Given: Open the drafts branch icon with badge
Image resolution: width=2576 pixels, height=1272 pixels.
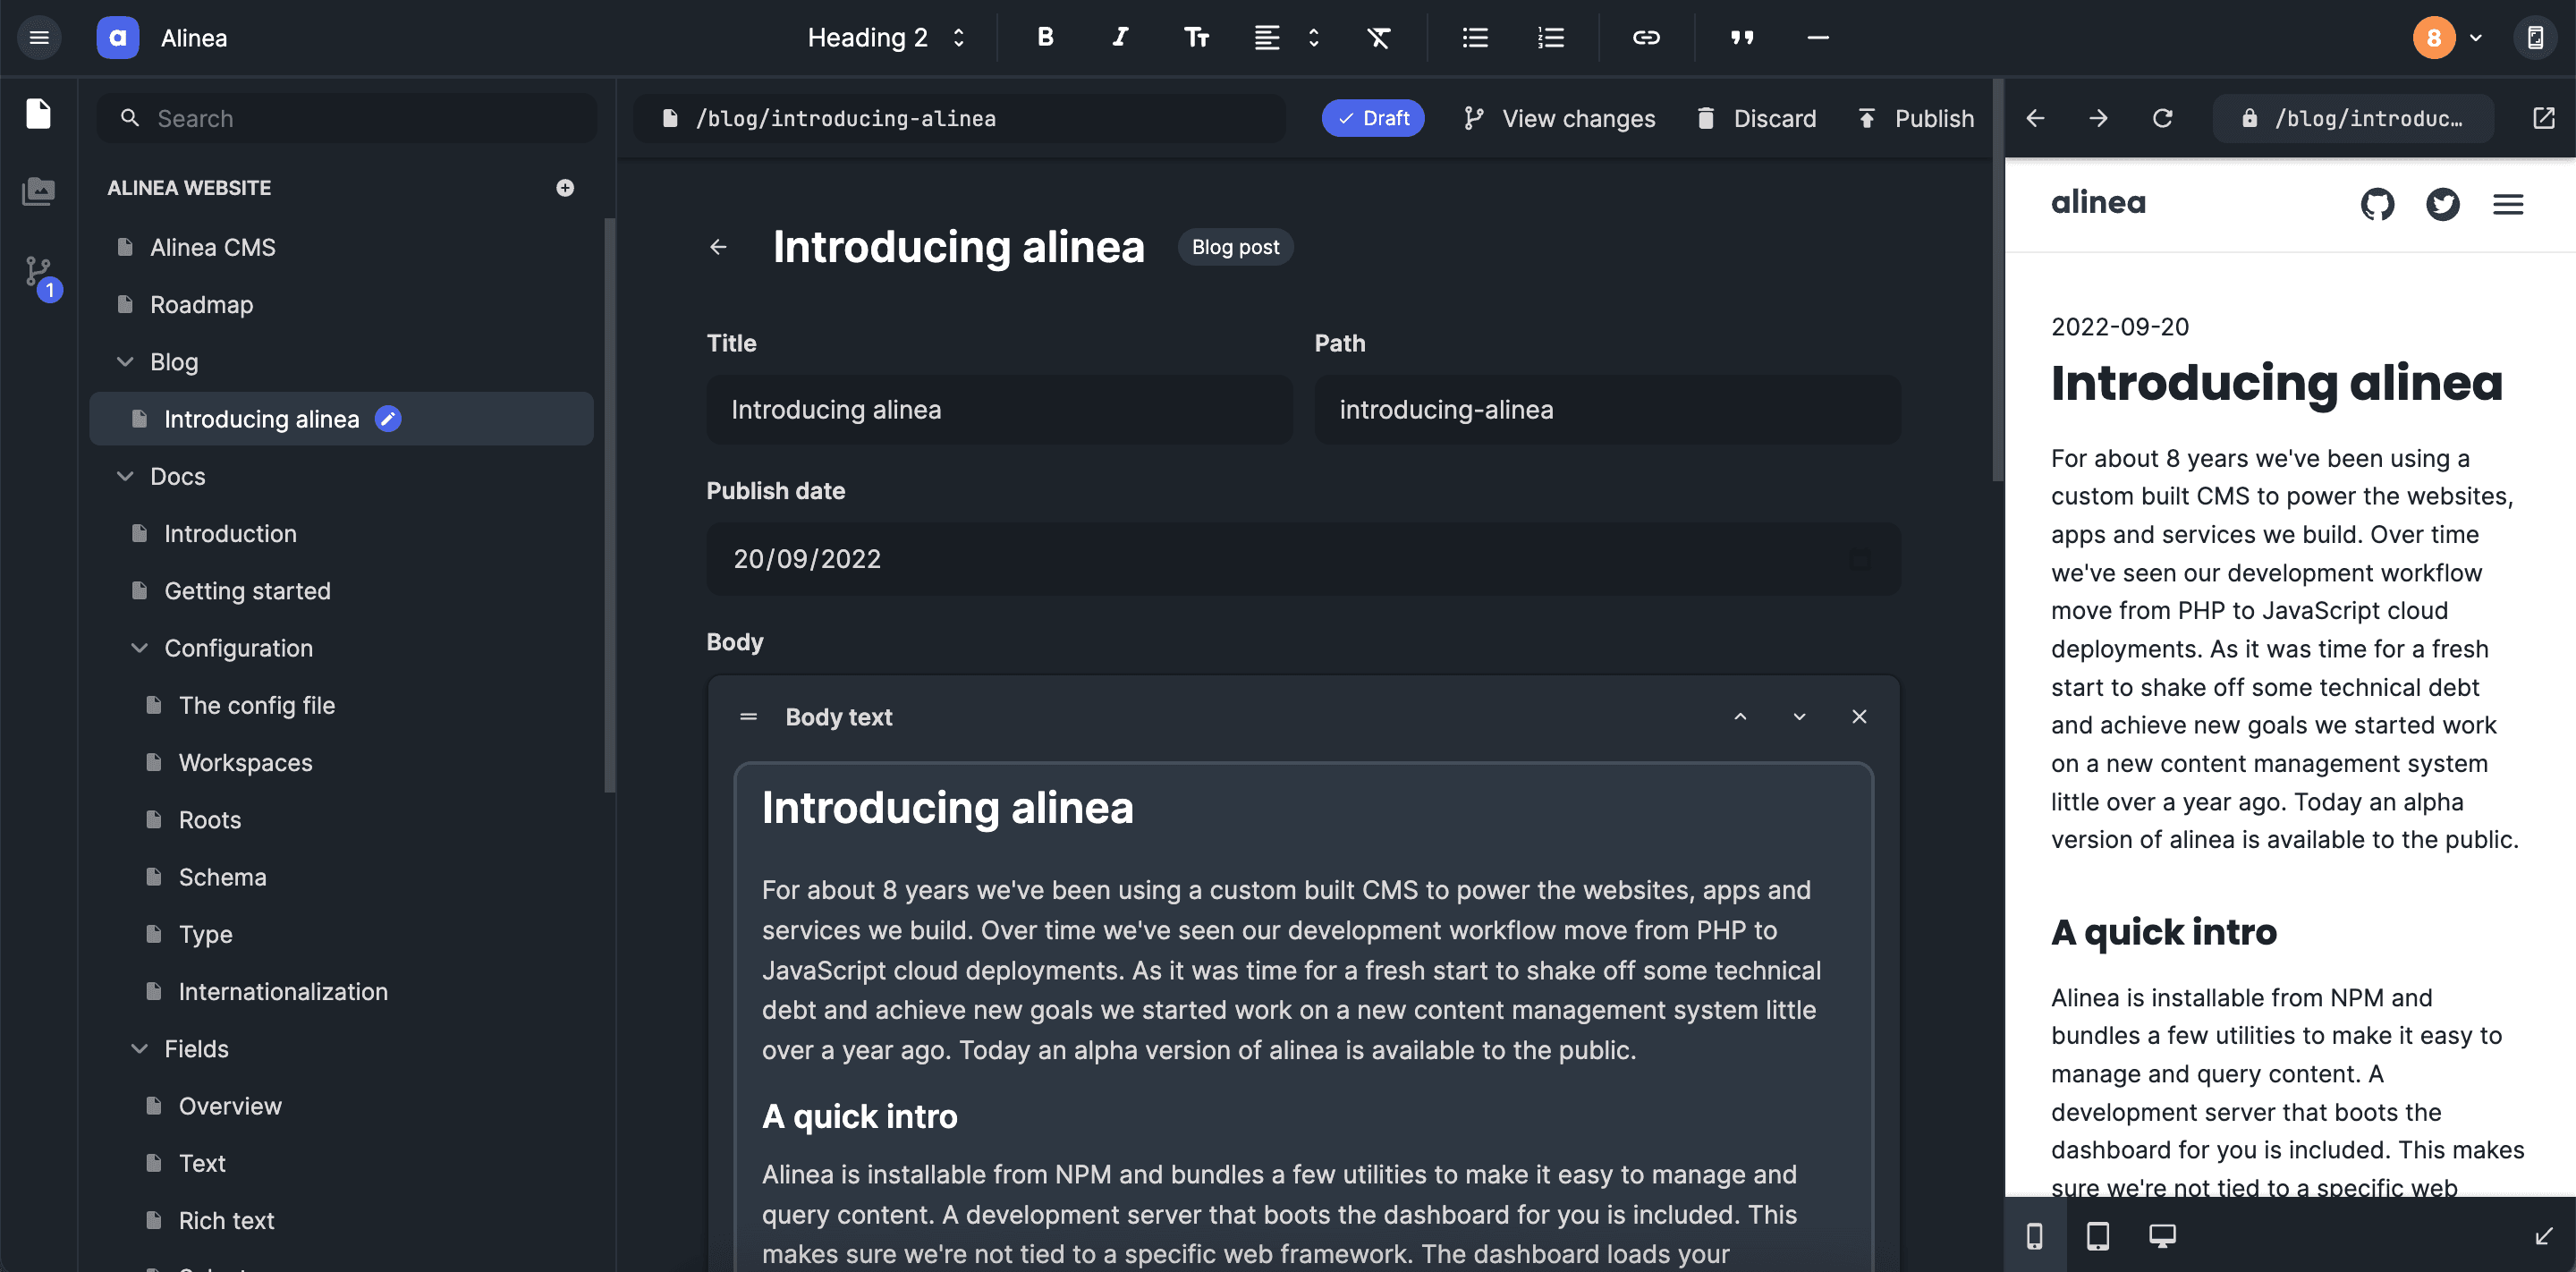Looking at the screenshot, I should pyautogui.click(x=42, y=277).
